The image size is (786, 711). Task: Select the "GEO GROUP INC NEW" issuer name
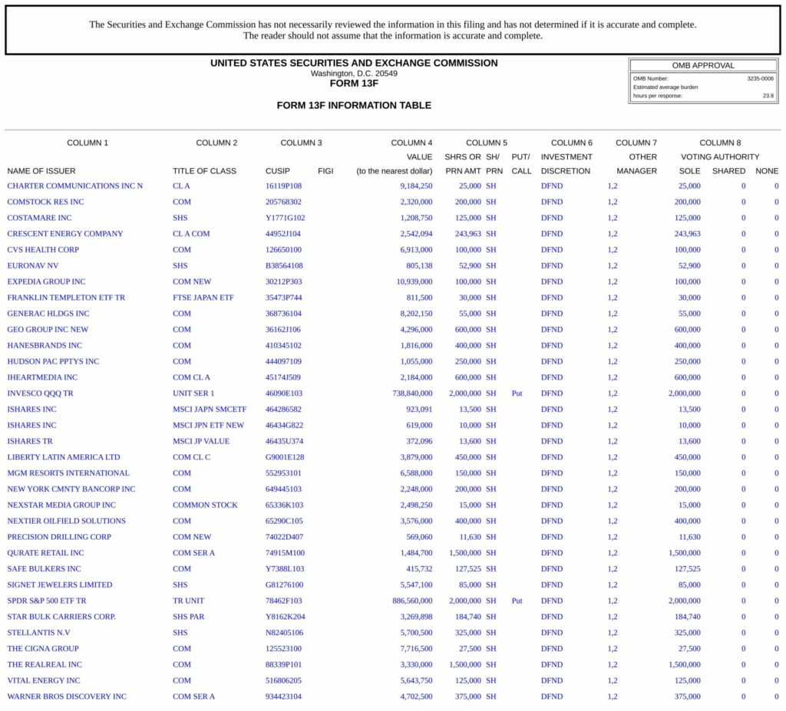[x=48, y=330]
